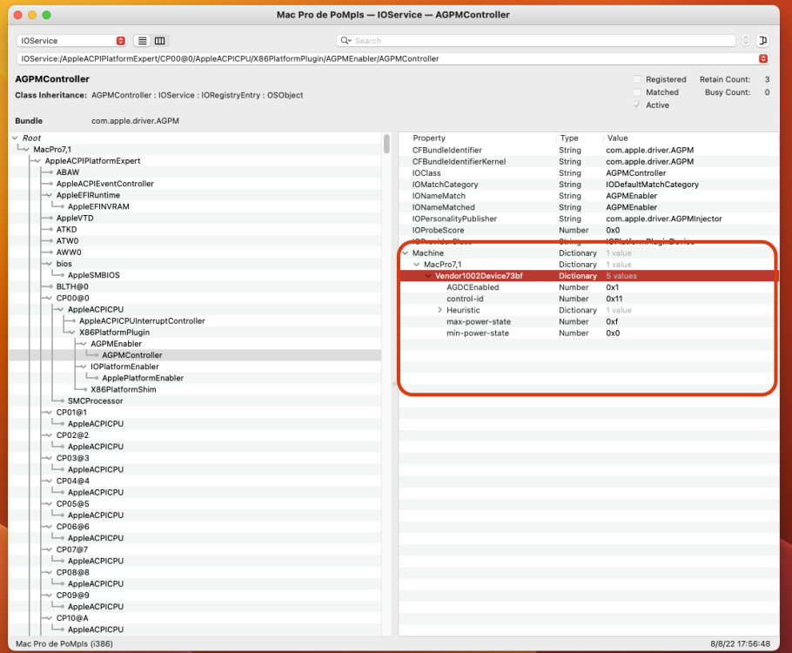Click the com.apple.driver.AGPM bundle value

point(135,121)
